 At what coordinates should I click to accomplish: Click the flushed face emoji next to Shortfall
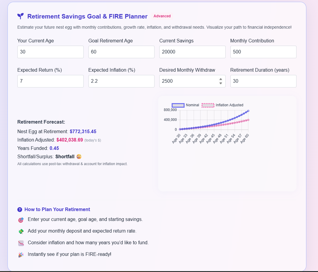click(x=79, y=156)
